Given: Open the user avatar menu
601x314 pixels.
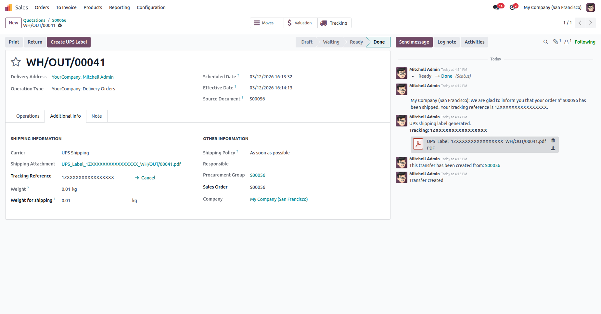Looking at the screenshot, I should (x=591, y=7).
